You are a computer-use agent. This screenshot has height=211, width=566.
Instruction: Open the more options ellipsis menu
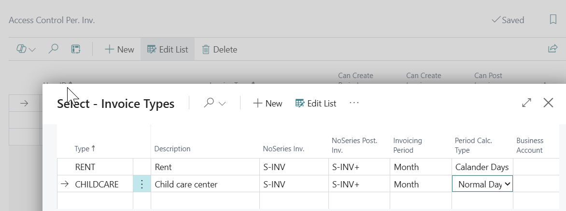pos(354,103)
